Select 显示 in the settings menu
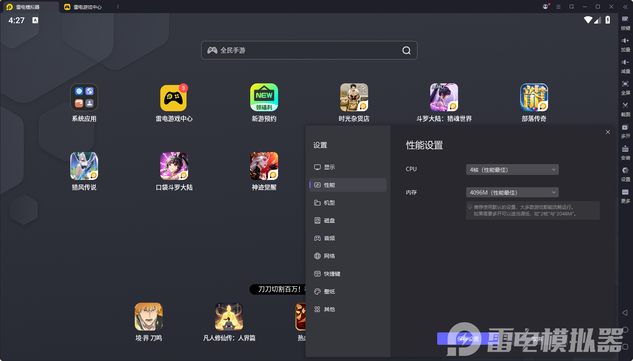Image resolution: width=633 pixels, height=361 pixels. point(348,167)
